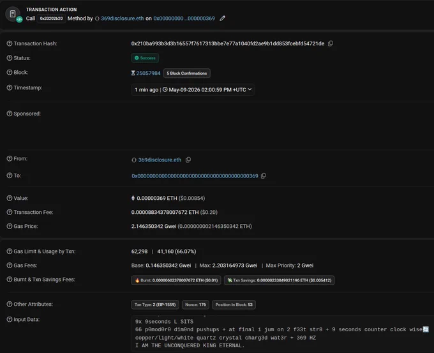Open 369disclosure.eth link in Transaction Action
The width and height of the screenshot is (434, 353).
(x=123, y=19)
